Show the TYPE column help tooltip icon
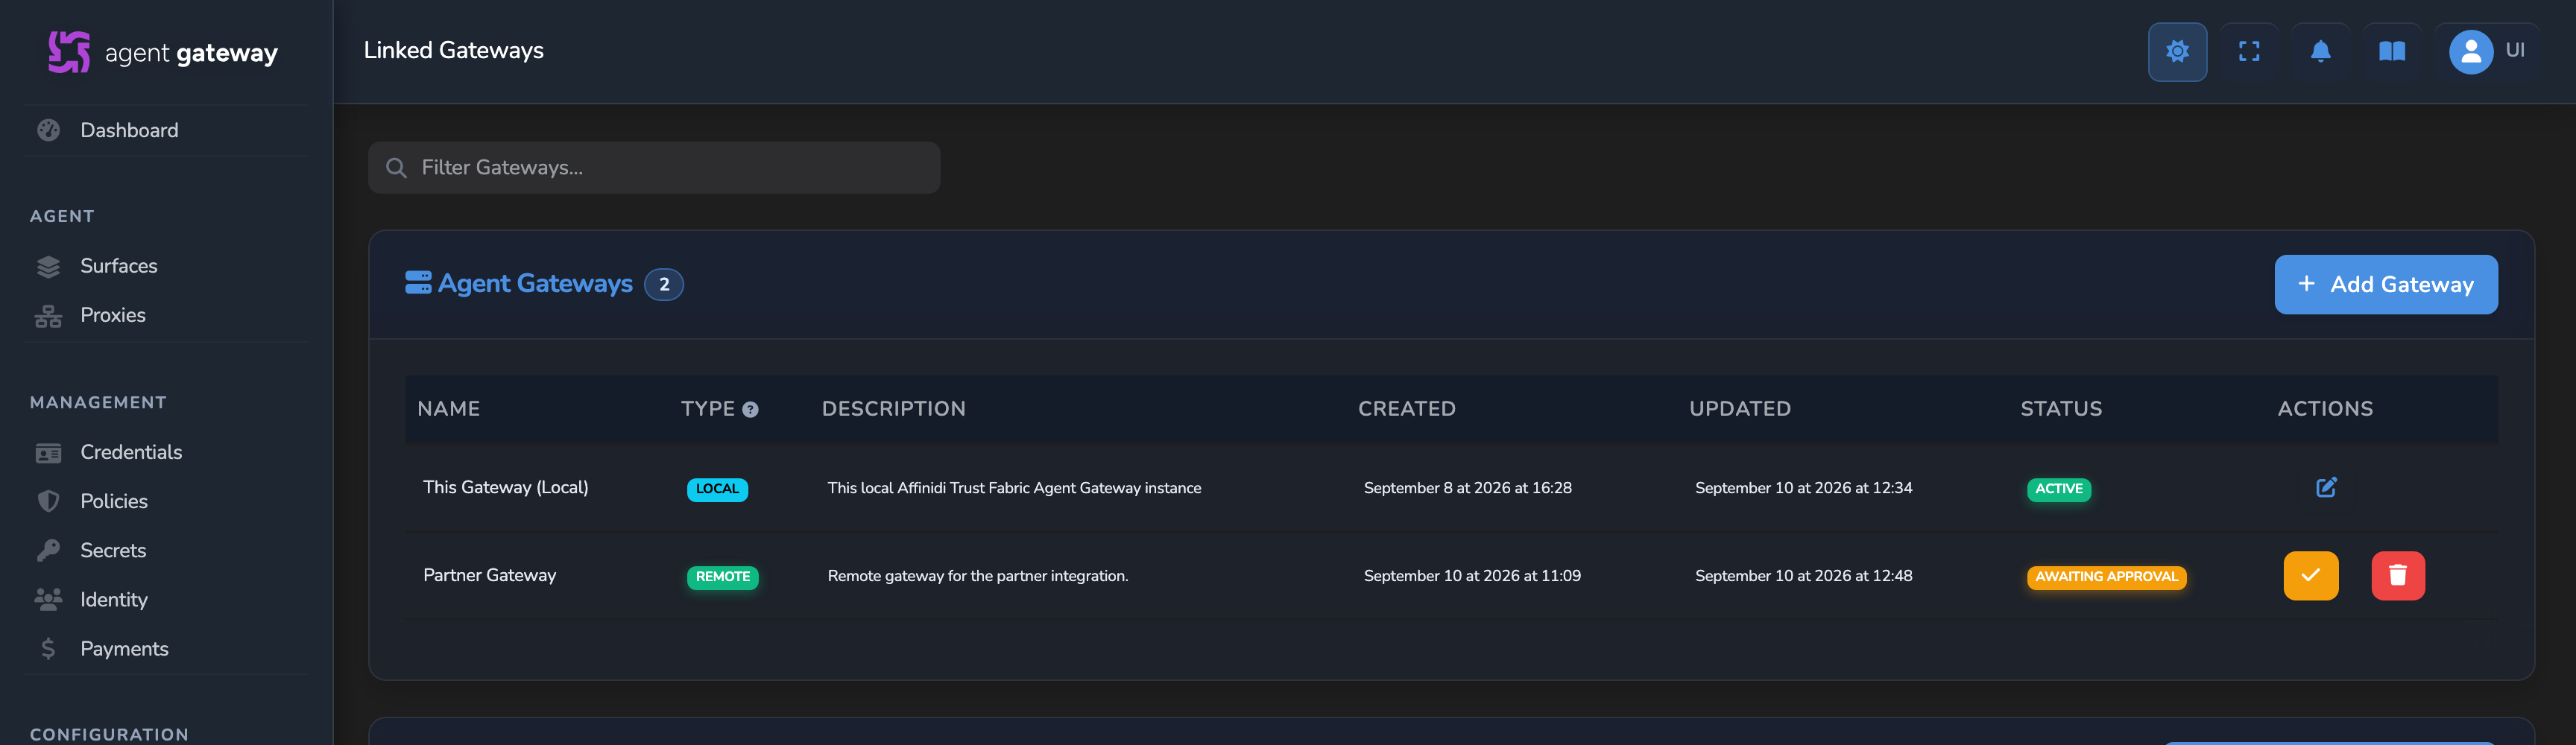2576x745 pixels. click(750, 409)
